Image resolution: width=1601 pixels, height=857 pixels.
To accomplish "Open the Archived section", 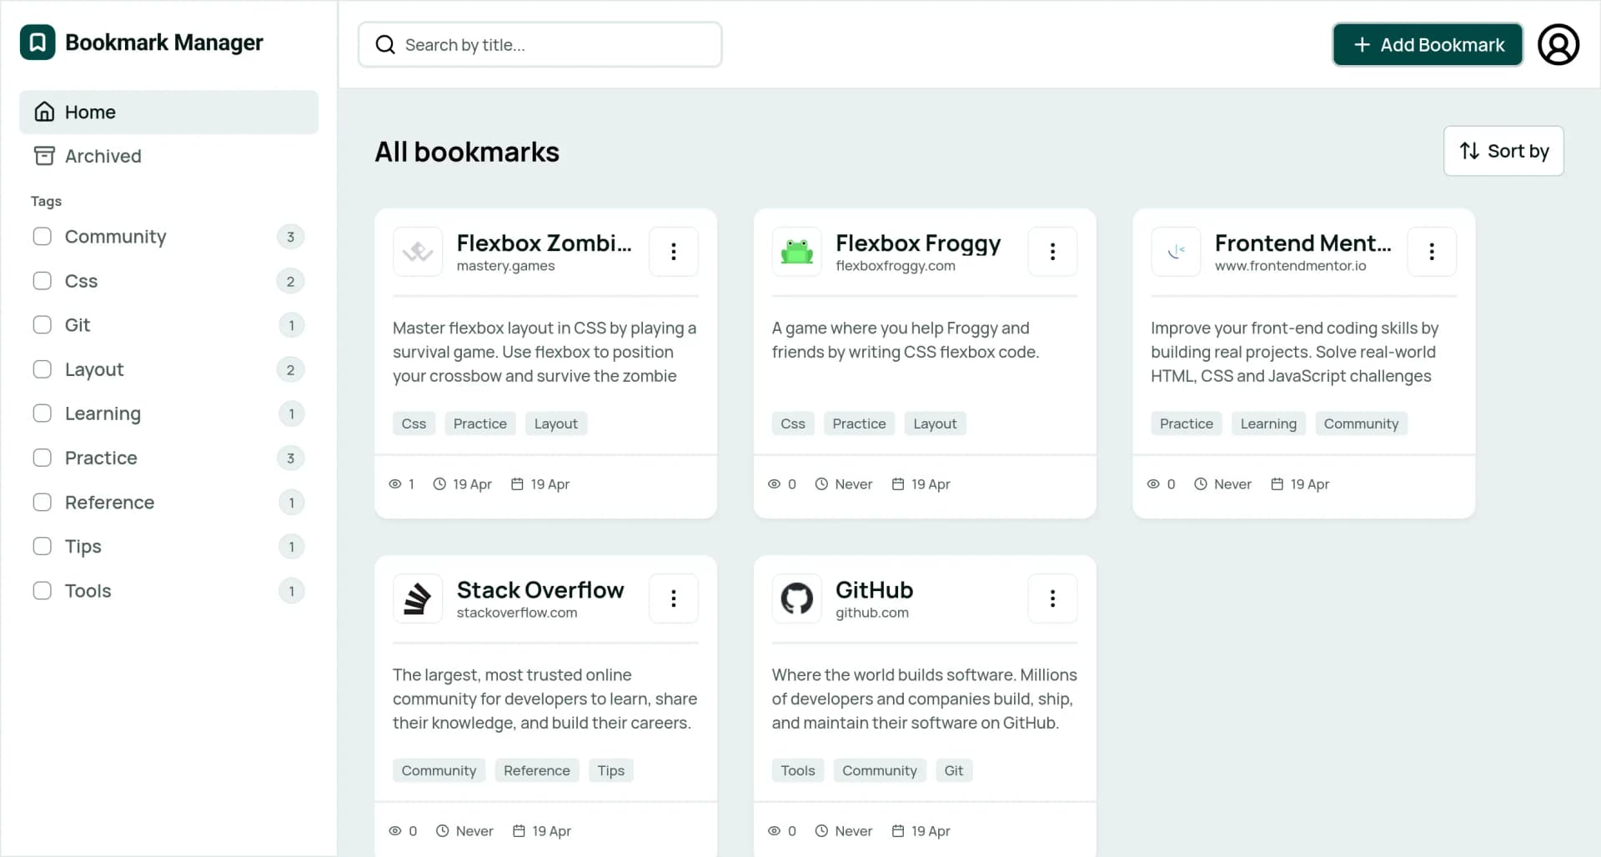I will point(169,156).
